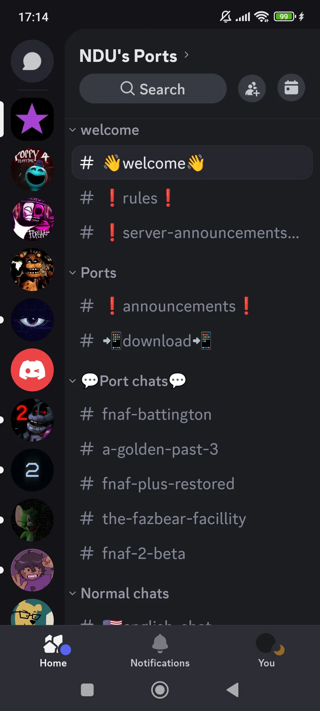Collapse the Port chats category
320x711 pixels.
point(127,381)
